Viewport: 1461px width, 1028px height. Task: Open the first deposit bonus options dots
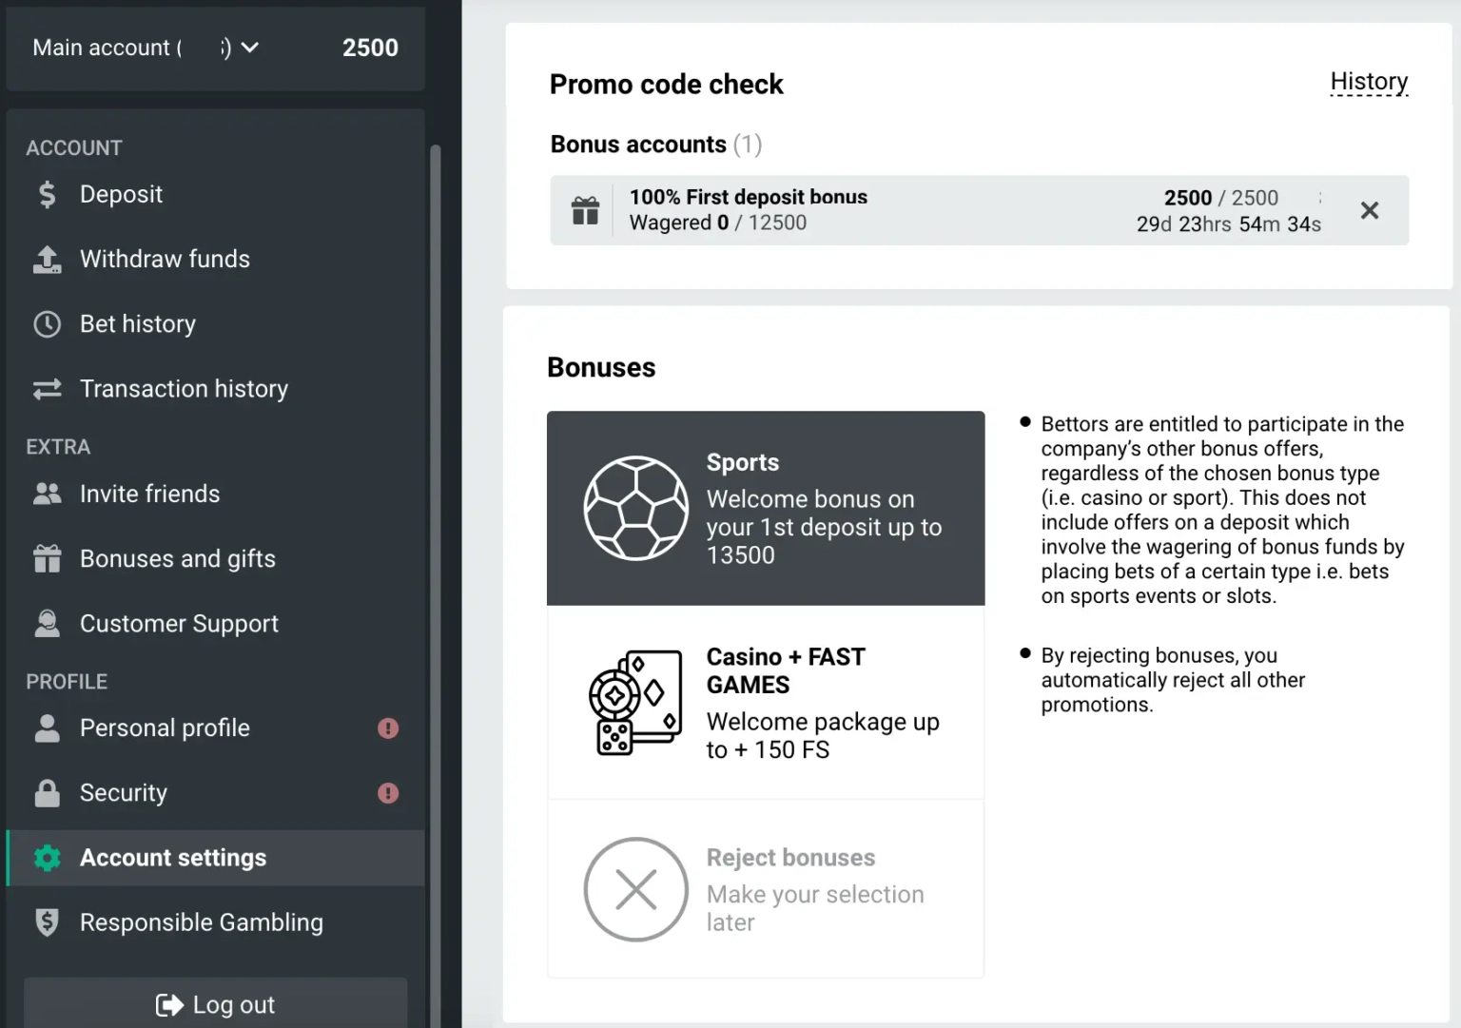pos(1320,198)
